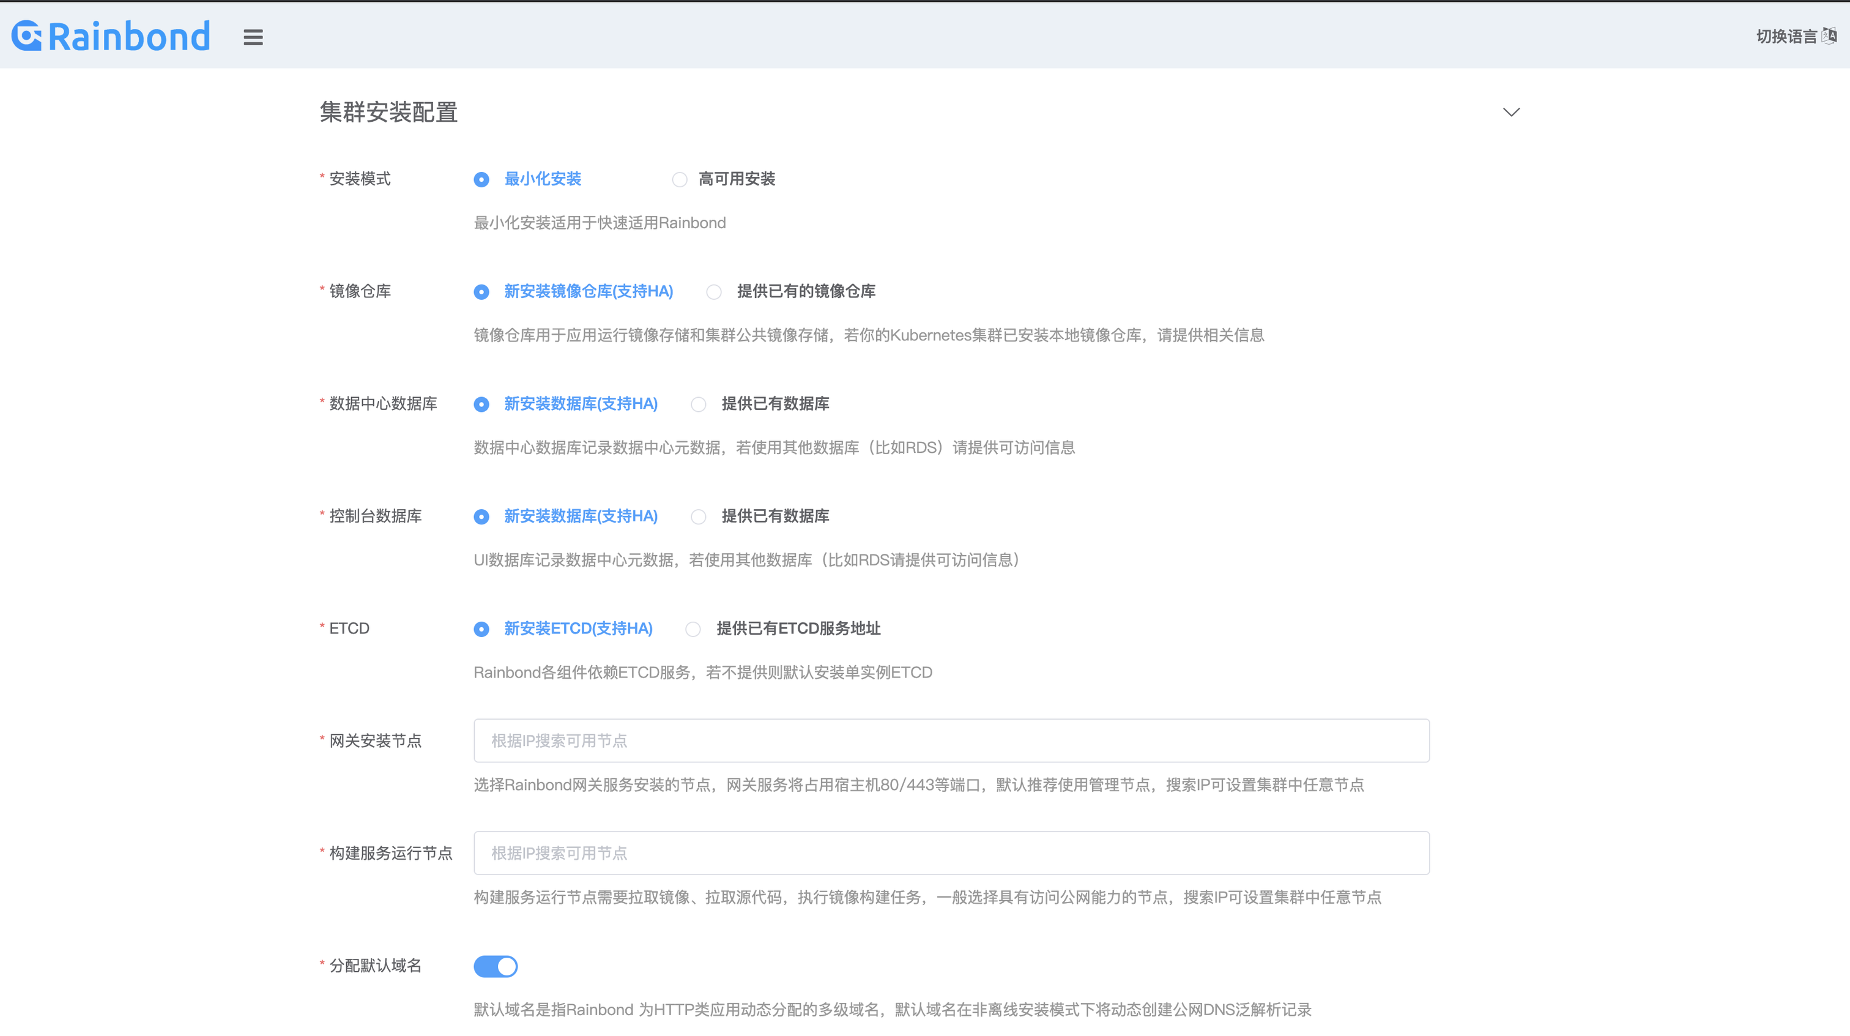
Task: Open the 构建服务运行节点 node search box
Action: [951, 853]
